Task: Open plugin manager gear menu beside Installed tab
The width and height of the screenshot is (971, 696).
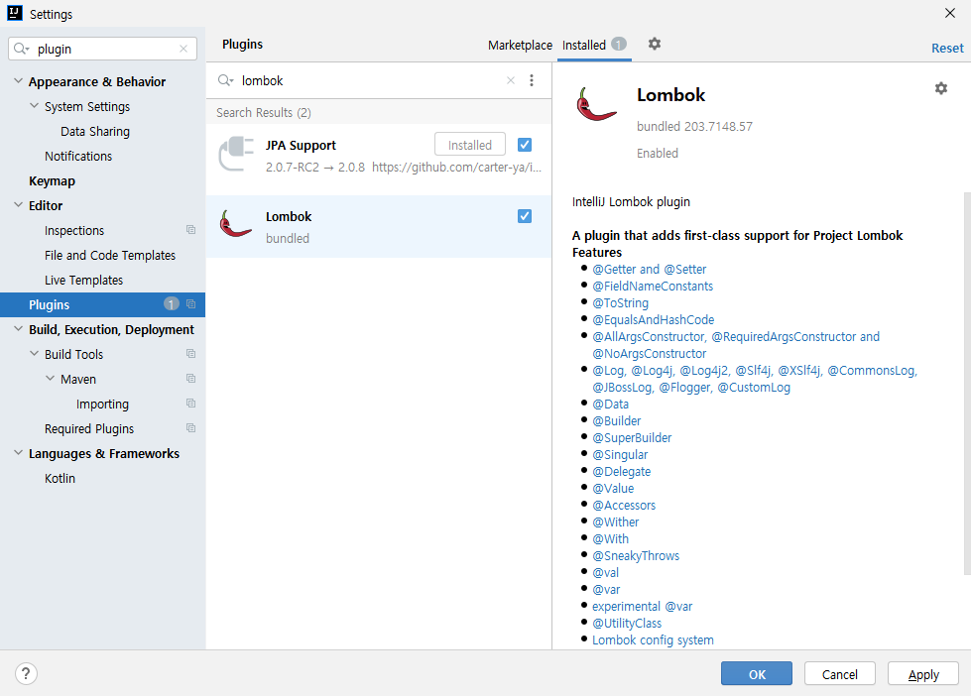Action: [655, 44]
